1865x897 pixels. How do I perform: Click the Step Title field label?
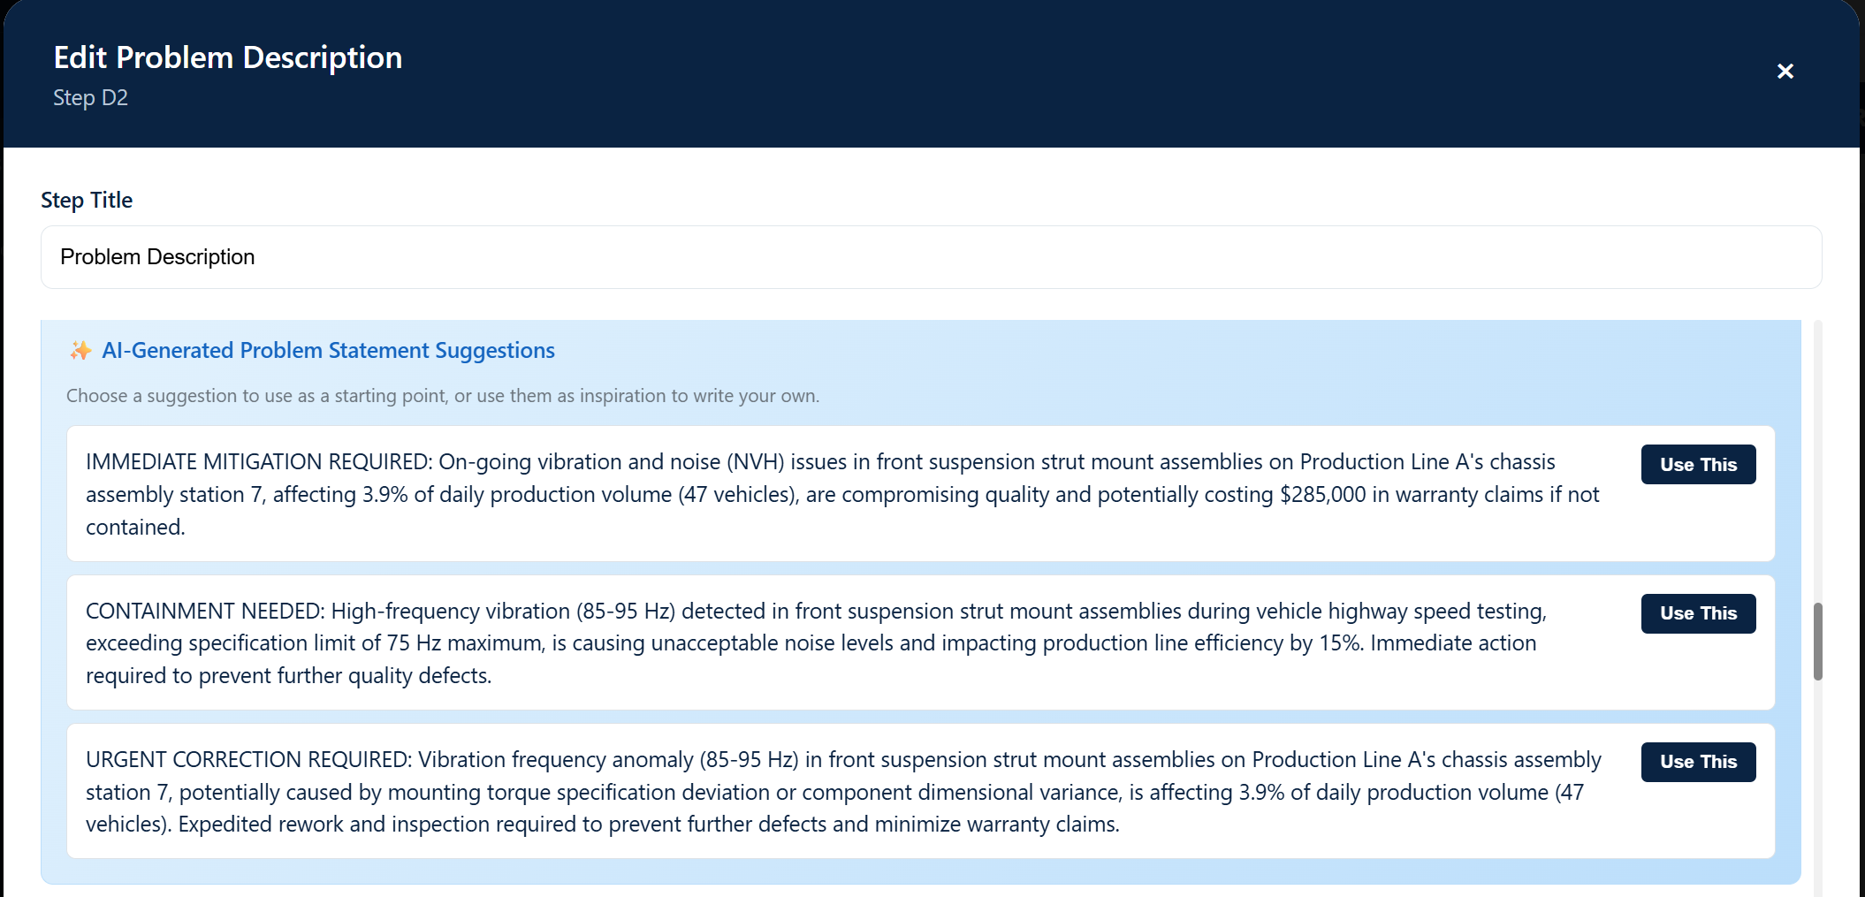[87, 201]
